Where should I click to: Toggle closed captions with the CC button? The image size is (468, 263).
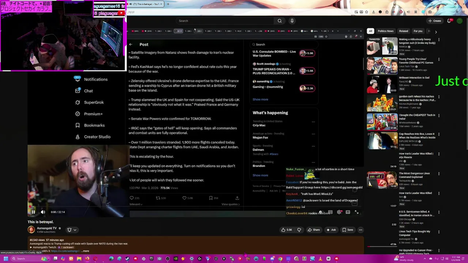pos(330,212)
